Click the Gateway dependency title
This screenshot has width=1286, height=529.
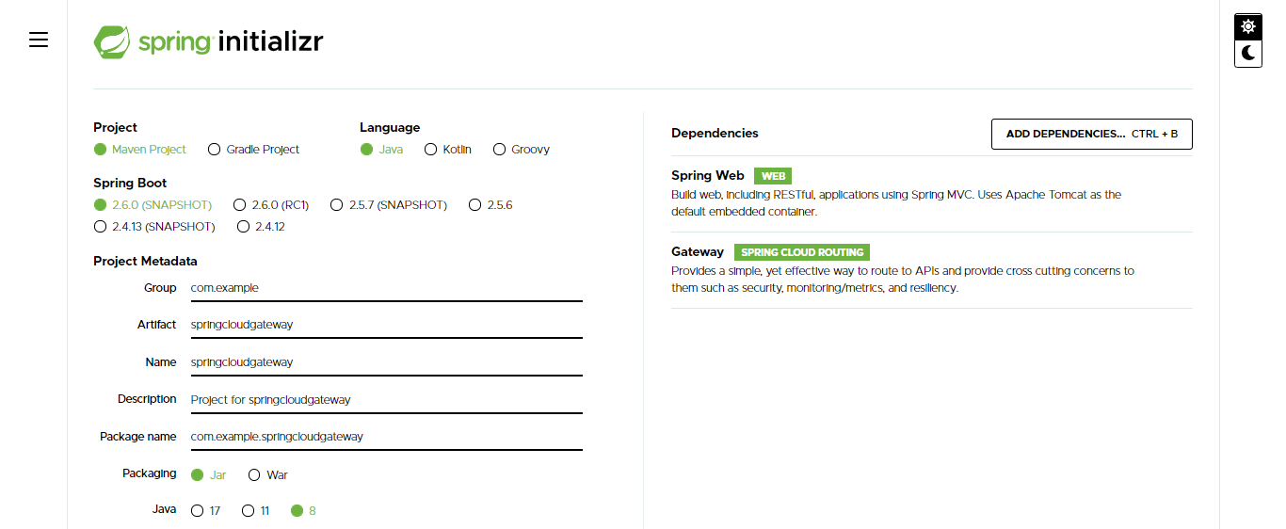coord(698,252)
